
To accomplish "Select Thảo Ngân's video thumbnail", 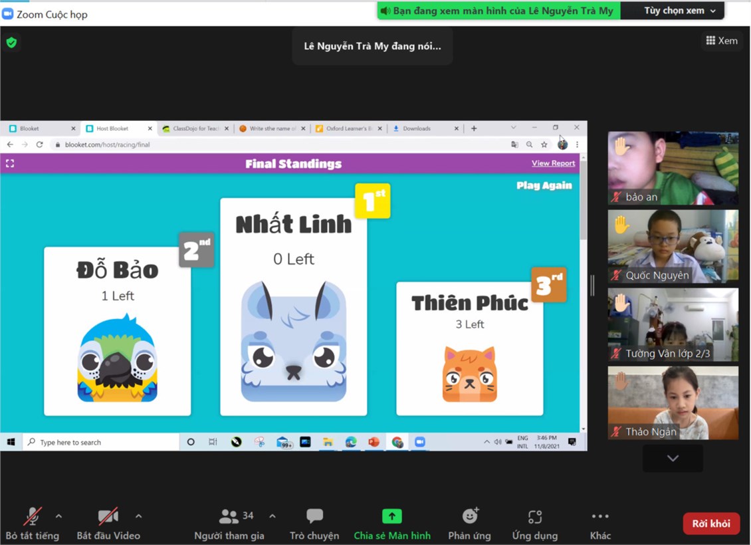I will tap(673, 402).
